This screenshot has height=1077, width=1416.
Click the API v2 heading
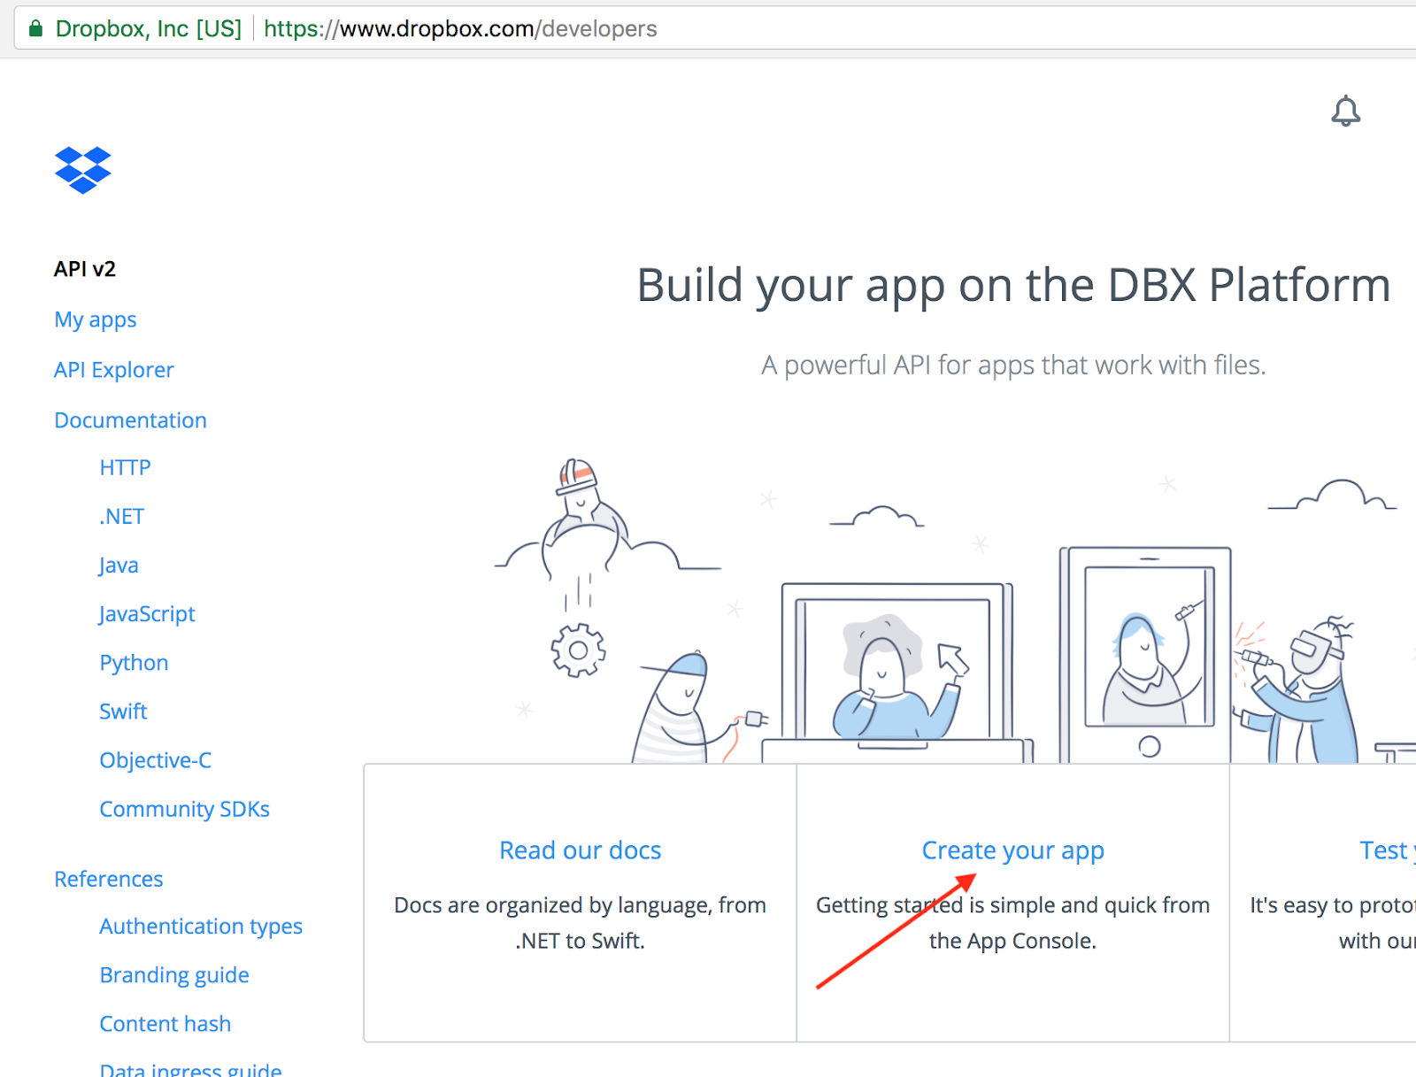(85, 269)
